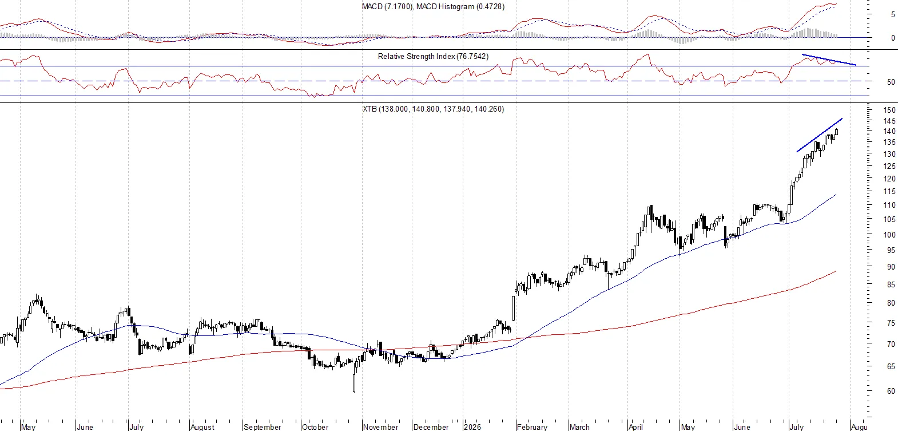Click the June label after first May on axis
Screen dimensions: 898x431
pyautogui.click(x=85, y=427)
